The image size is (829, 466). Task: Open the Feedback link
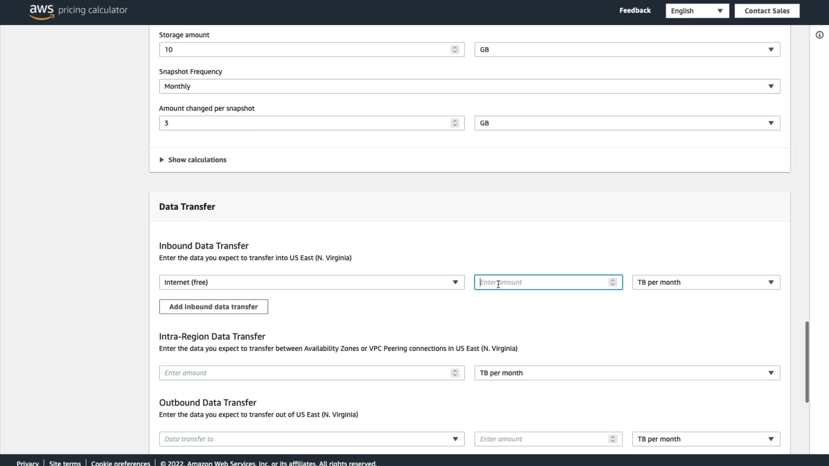(x=634, y=10)
